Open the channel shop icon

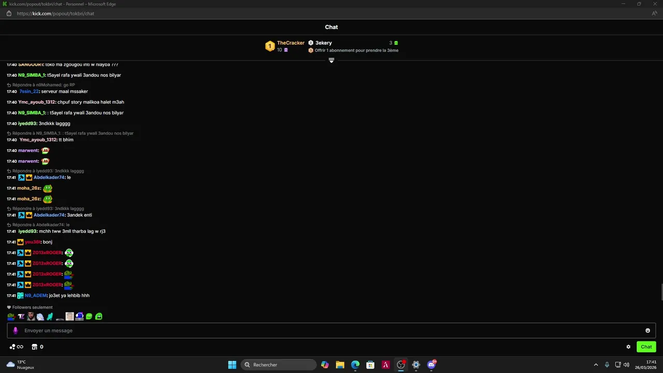pos(35,347)
